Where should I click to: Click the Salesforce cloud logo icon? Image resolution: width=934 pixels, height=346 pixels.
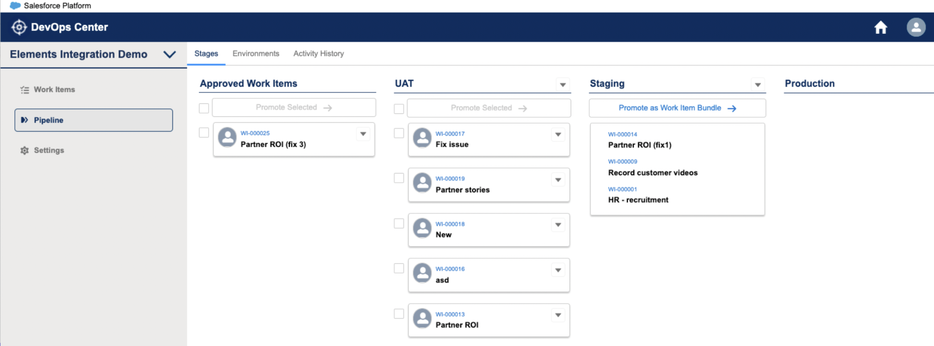pos(15,6)
